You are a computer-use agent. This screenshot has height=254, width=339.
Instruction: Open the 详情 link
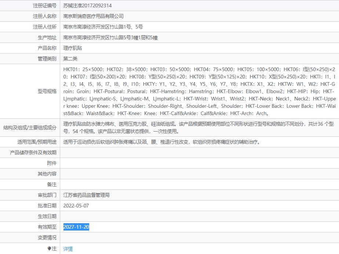(68, 249)
